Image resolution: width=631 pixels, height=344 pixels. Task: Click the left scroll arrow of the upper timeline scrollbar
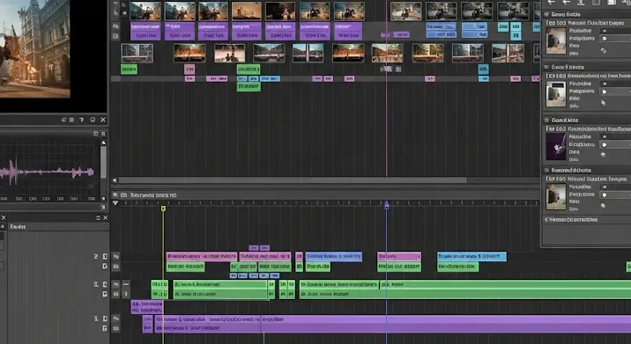(115, 180)
